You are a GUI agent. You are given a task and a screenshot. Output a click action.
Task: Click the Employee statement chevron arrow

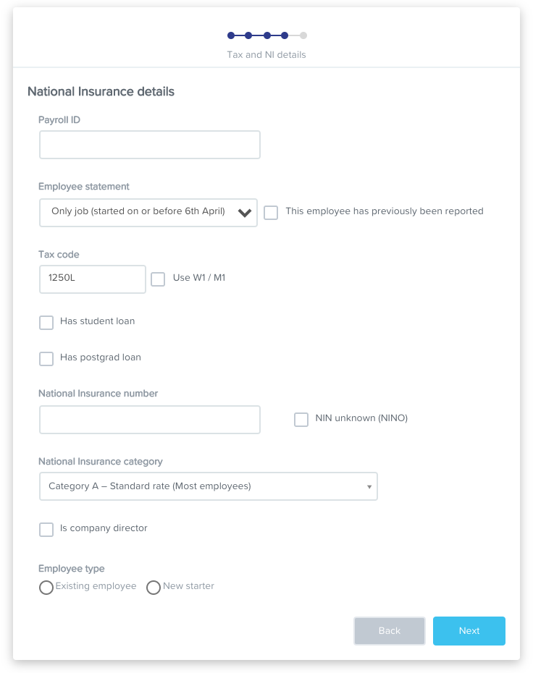click(x=245, y=213)
